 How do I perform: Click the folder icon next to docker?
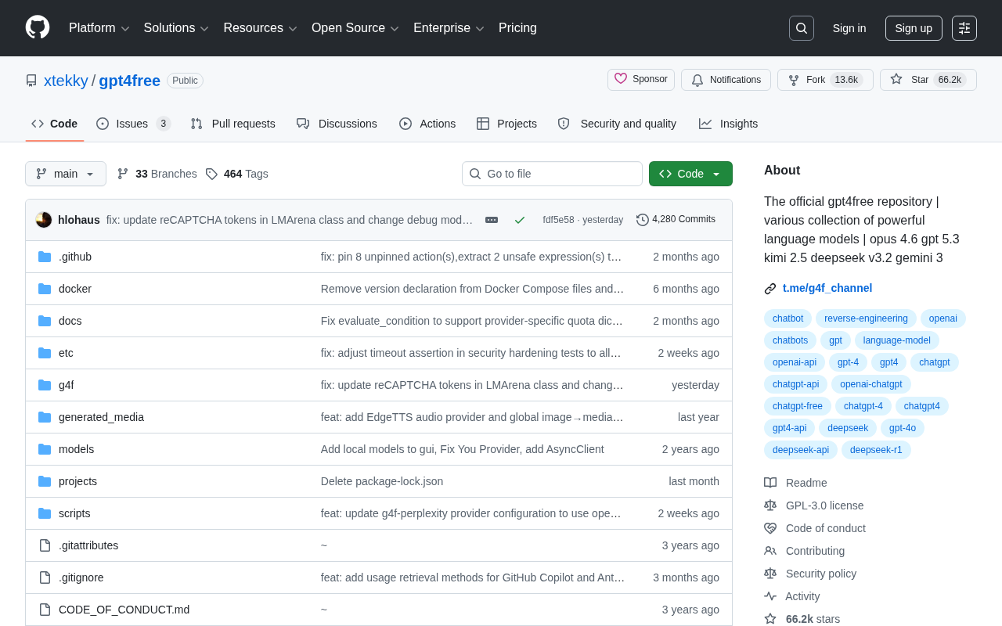tap(45, 289)
